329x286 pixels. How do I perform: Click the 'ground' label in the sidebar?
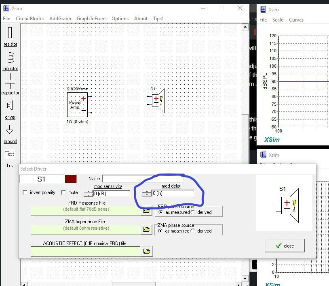[x=10, y=141]
